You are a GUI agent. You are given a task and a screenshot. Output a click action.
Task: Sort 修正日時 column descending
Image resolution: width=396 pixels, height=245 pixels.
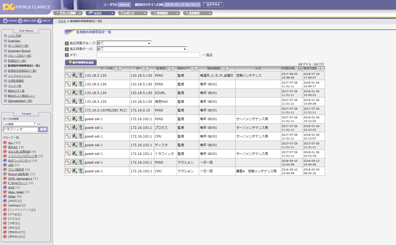coord(322,68)
